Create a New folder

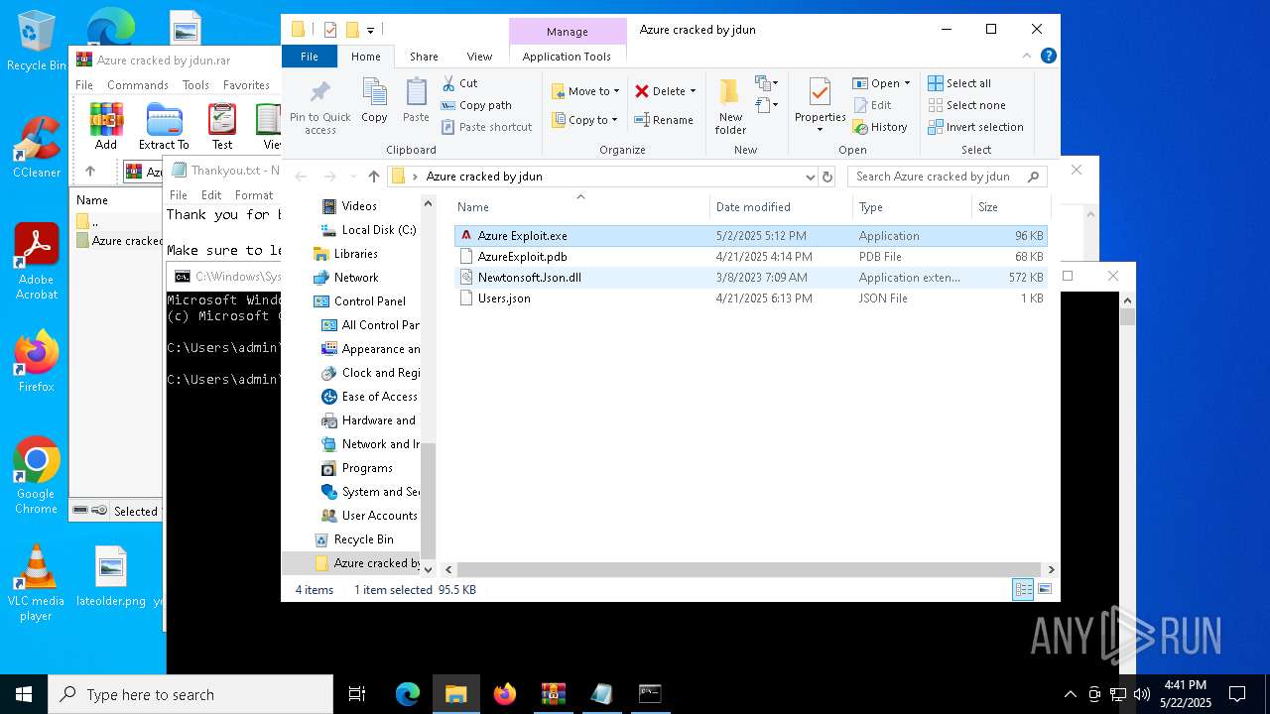tap(730, 107)
